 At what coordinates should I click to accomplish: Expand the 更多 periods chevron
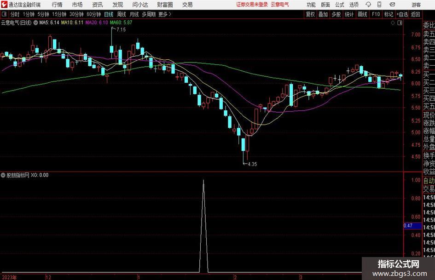click(170, 14)
